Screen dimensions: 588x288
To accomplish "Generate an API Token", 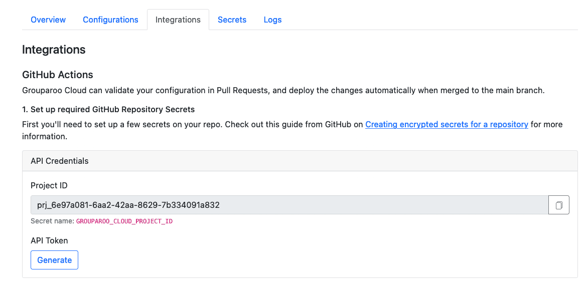I will coord(54,260).
